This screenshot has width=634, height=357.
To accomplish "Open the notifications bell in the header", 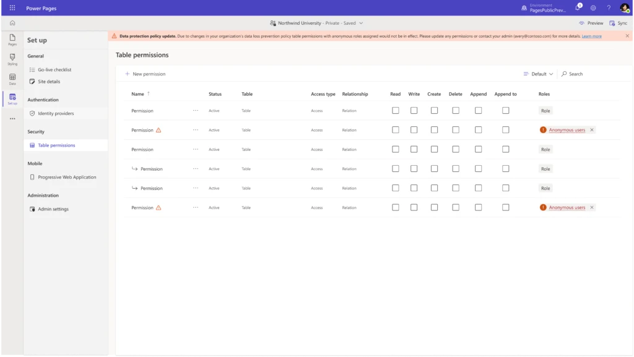I will click(x=577, y=8).
